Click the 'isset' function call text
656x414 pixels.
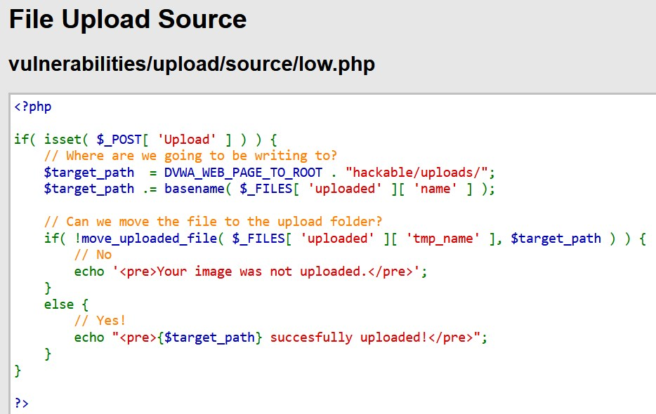(63, 139)
